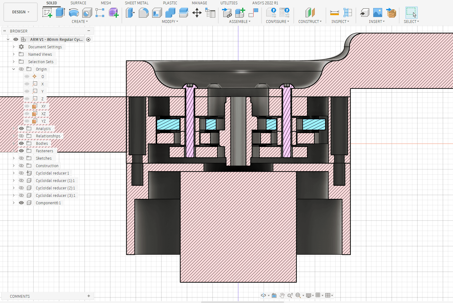Screen dimensions: 453x303
Task: Collapse the Origin folder
Action: point(14,69)
